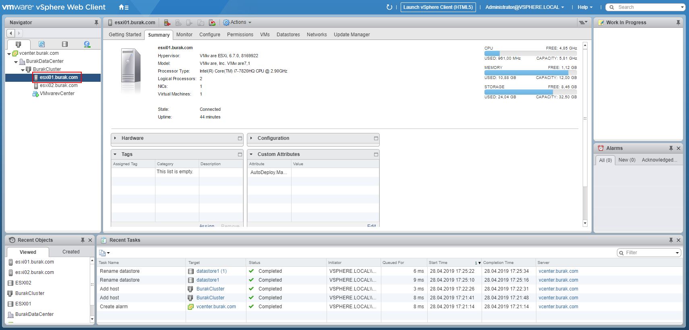Click enter maintenance mode toolbar icon
This screenshot has height=330, width=689.
[167, 23]
